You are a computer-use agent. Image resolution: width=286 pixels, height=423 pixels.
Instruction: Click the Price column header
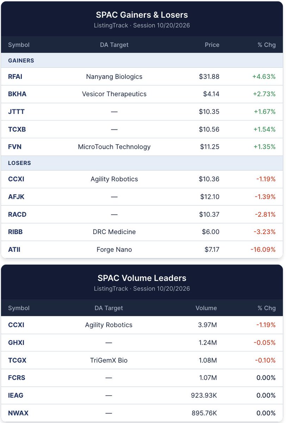[212, 45]
